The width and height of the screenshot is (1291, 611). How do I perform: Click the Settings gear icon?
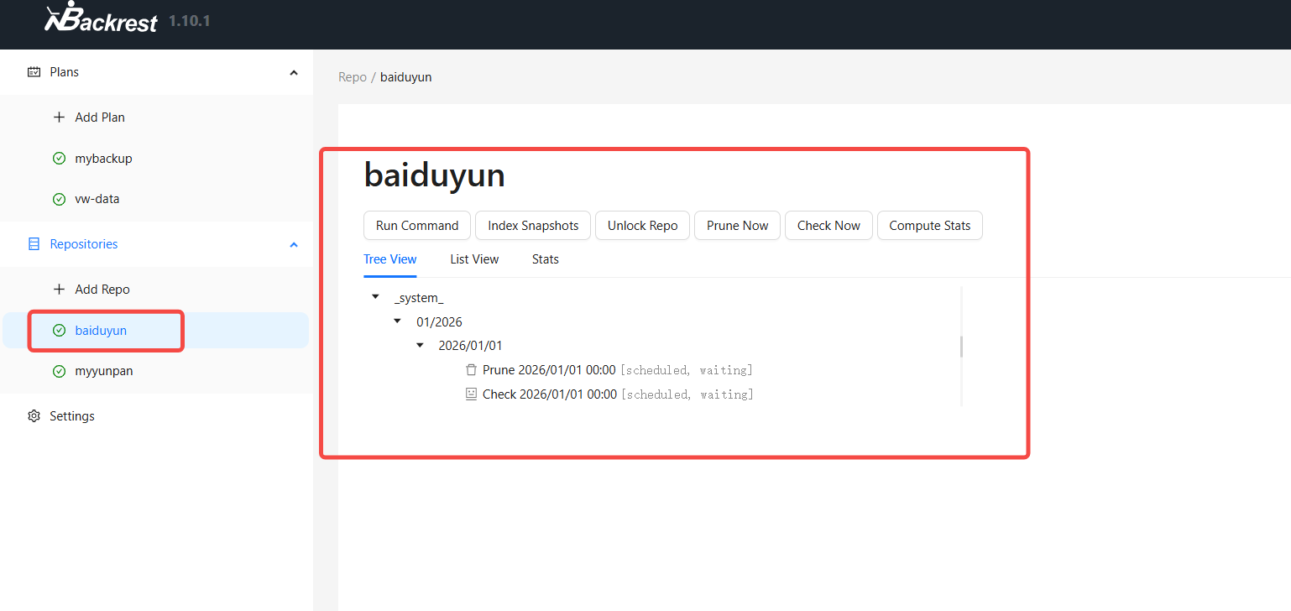(34, 416)
